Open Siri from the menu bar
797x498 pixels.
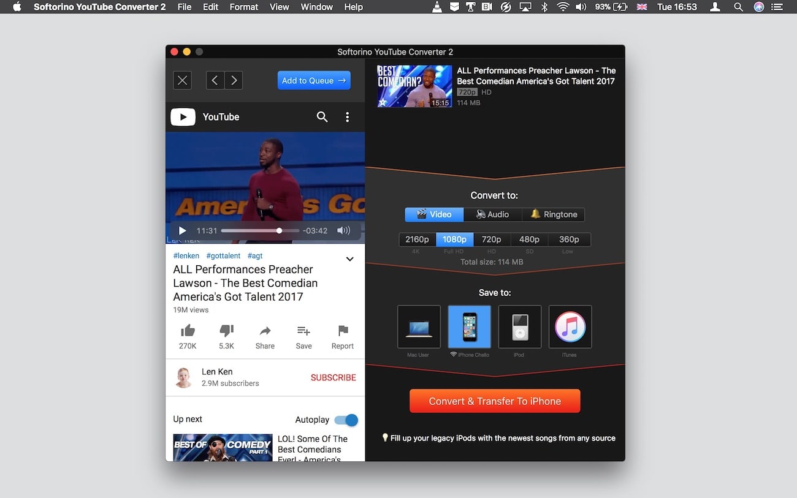tap(759, 7)
